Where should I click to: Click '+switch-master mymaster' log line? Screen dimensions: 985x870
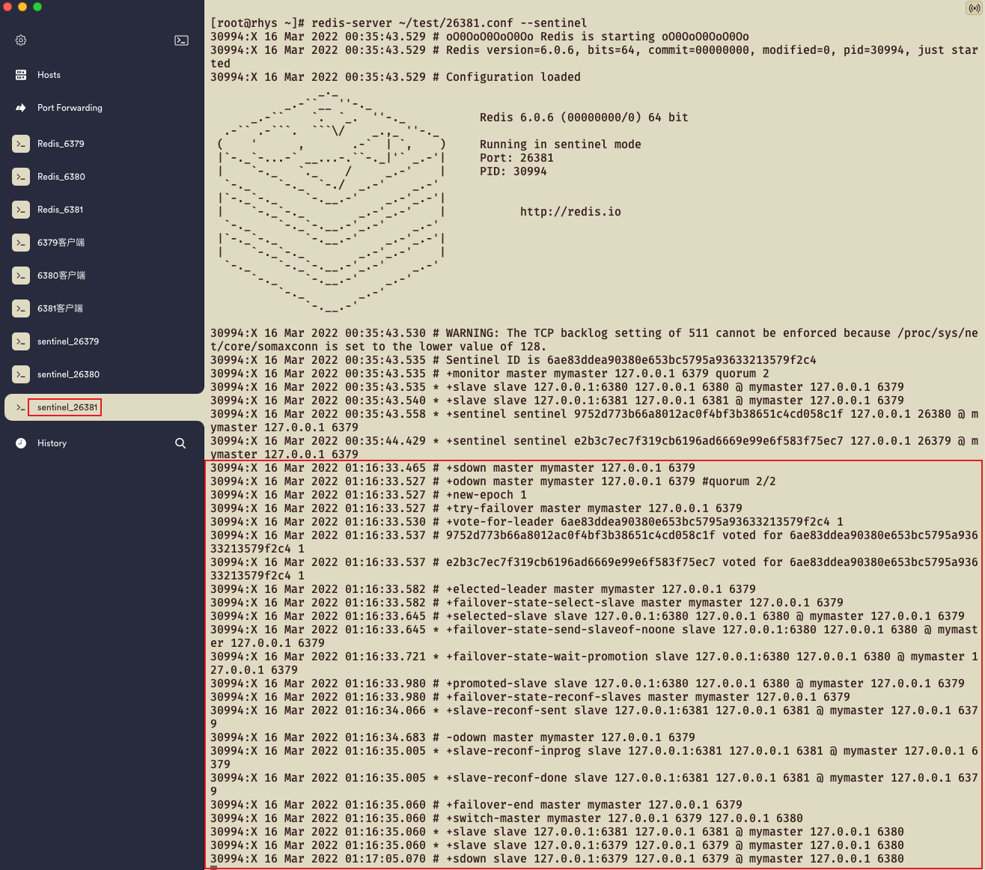507,818
